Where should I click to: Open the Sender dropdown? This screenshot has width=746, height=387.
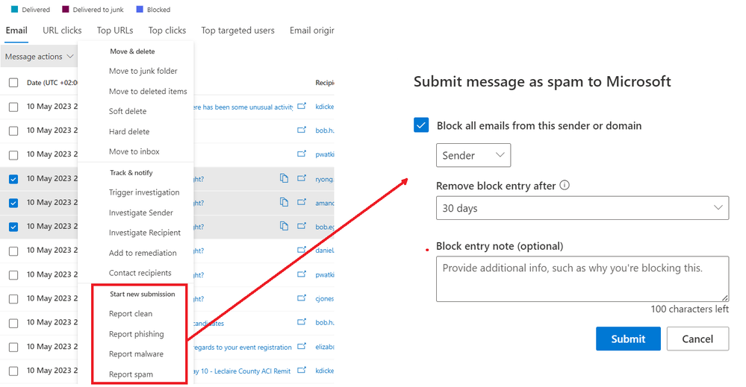pos(473,155)
